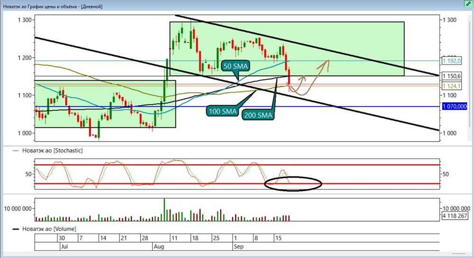Select the 1 192,0 price label

pos(452,61)
